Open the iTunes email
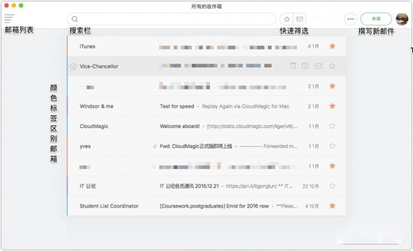This screenshot has width=413, height=251. 206,46
